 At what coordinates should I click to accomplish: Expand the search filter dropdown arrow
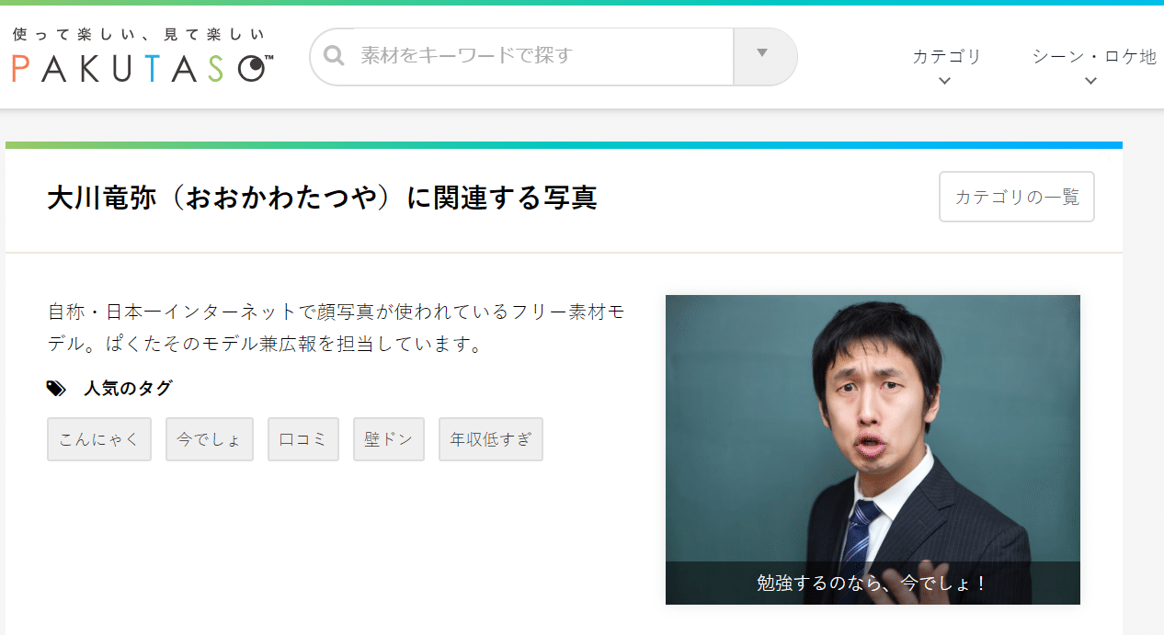click(765, 56)
